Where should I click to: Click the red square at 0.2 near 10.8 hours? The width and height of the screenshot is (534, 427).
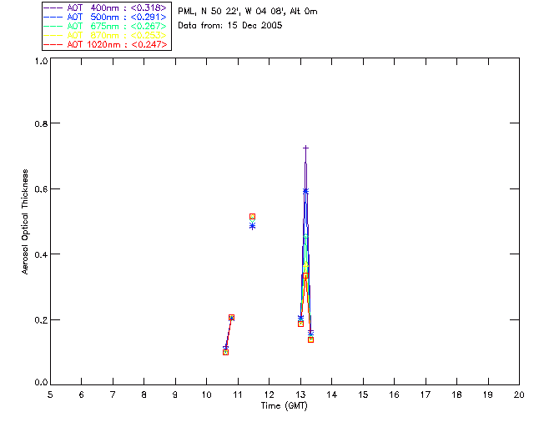pos(232,318)
